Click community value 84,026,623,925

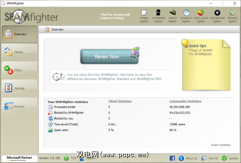click(x=180, y=113)
